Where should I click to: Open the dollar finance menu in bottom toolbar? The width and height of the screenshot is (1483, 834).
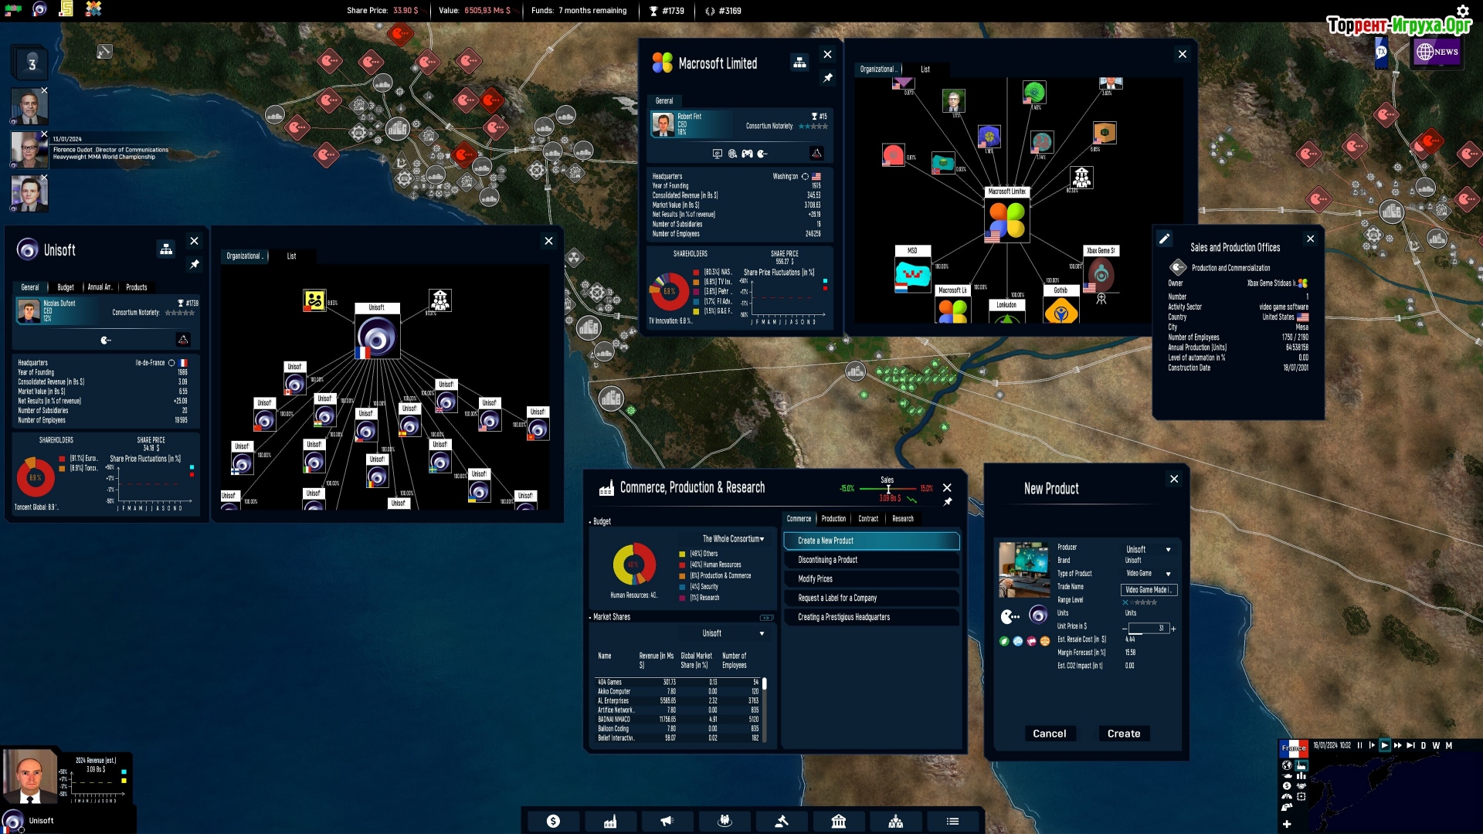pos(553,821)
